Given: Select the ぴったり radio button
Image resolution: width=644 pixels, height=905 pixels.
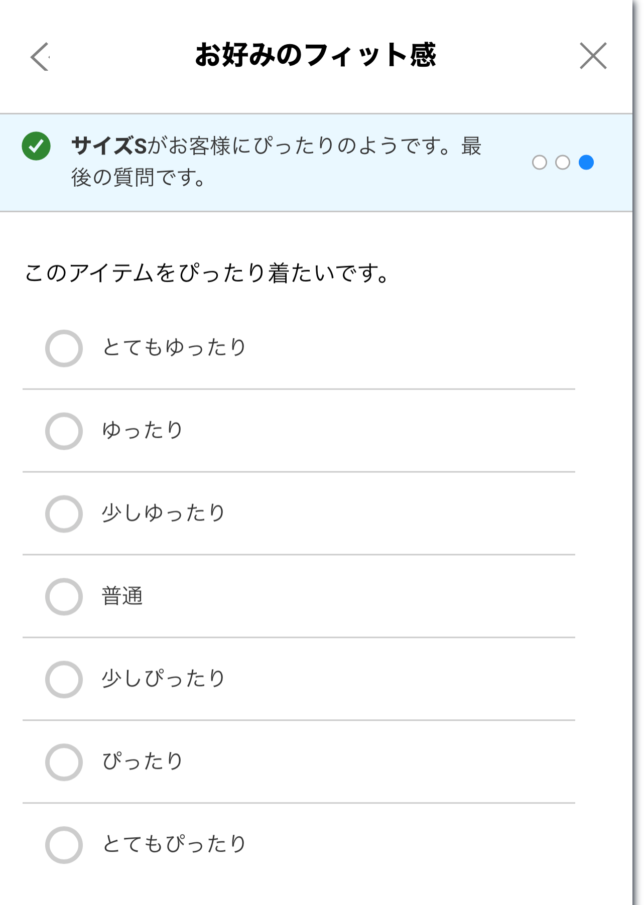Looking at the screenshot, I should tap(64, 762).
